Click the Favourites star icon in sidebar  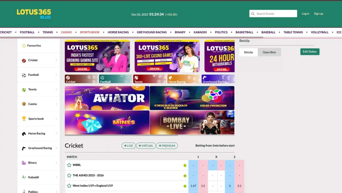pos(24,45)
